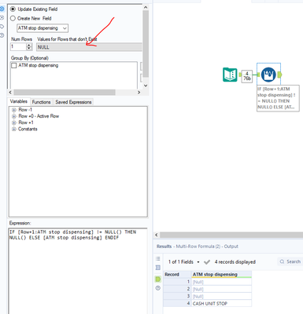The width and height of the screenshot is (303, 314).
Task: Show the messages list icon in Results
Action: click(158, 259)
